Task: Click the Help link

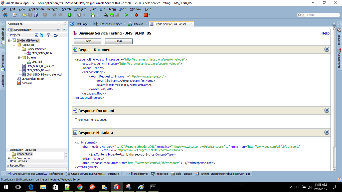Action: click(325, 33)
